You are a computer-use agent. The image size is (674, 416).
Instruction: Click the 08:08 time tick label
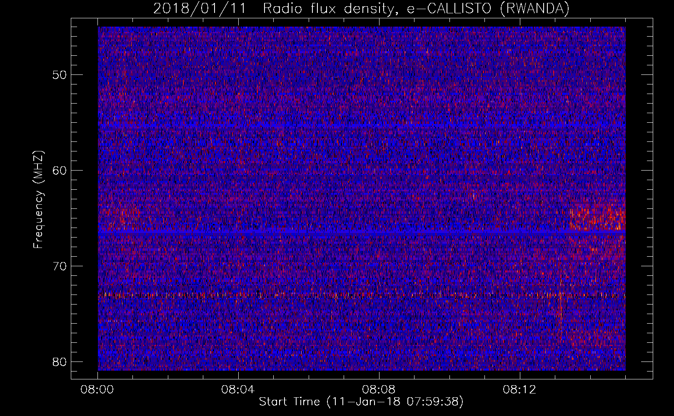click(x=379, y=390)
